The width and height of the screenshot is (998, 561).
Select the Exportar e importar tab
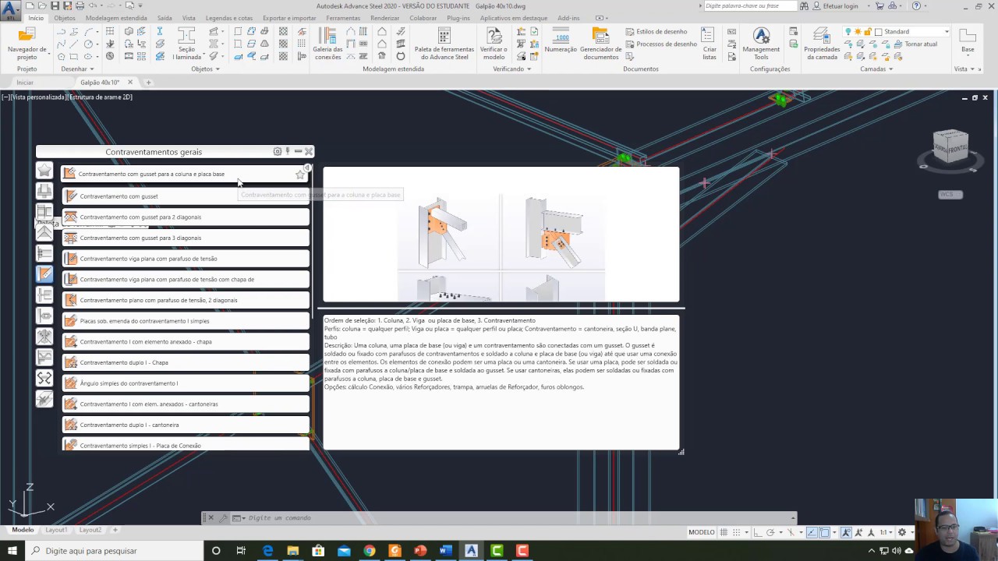289,18
